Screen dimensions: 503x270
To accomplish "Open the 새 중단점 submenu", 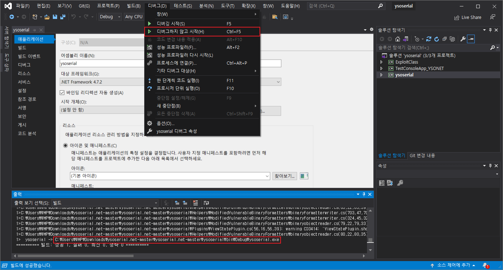I will pyautogui.click(x=202, y=106).
